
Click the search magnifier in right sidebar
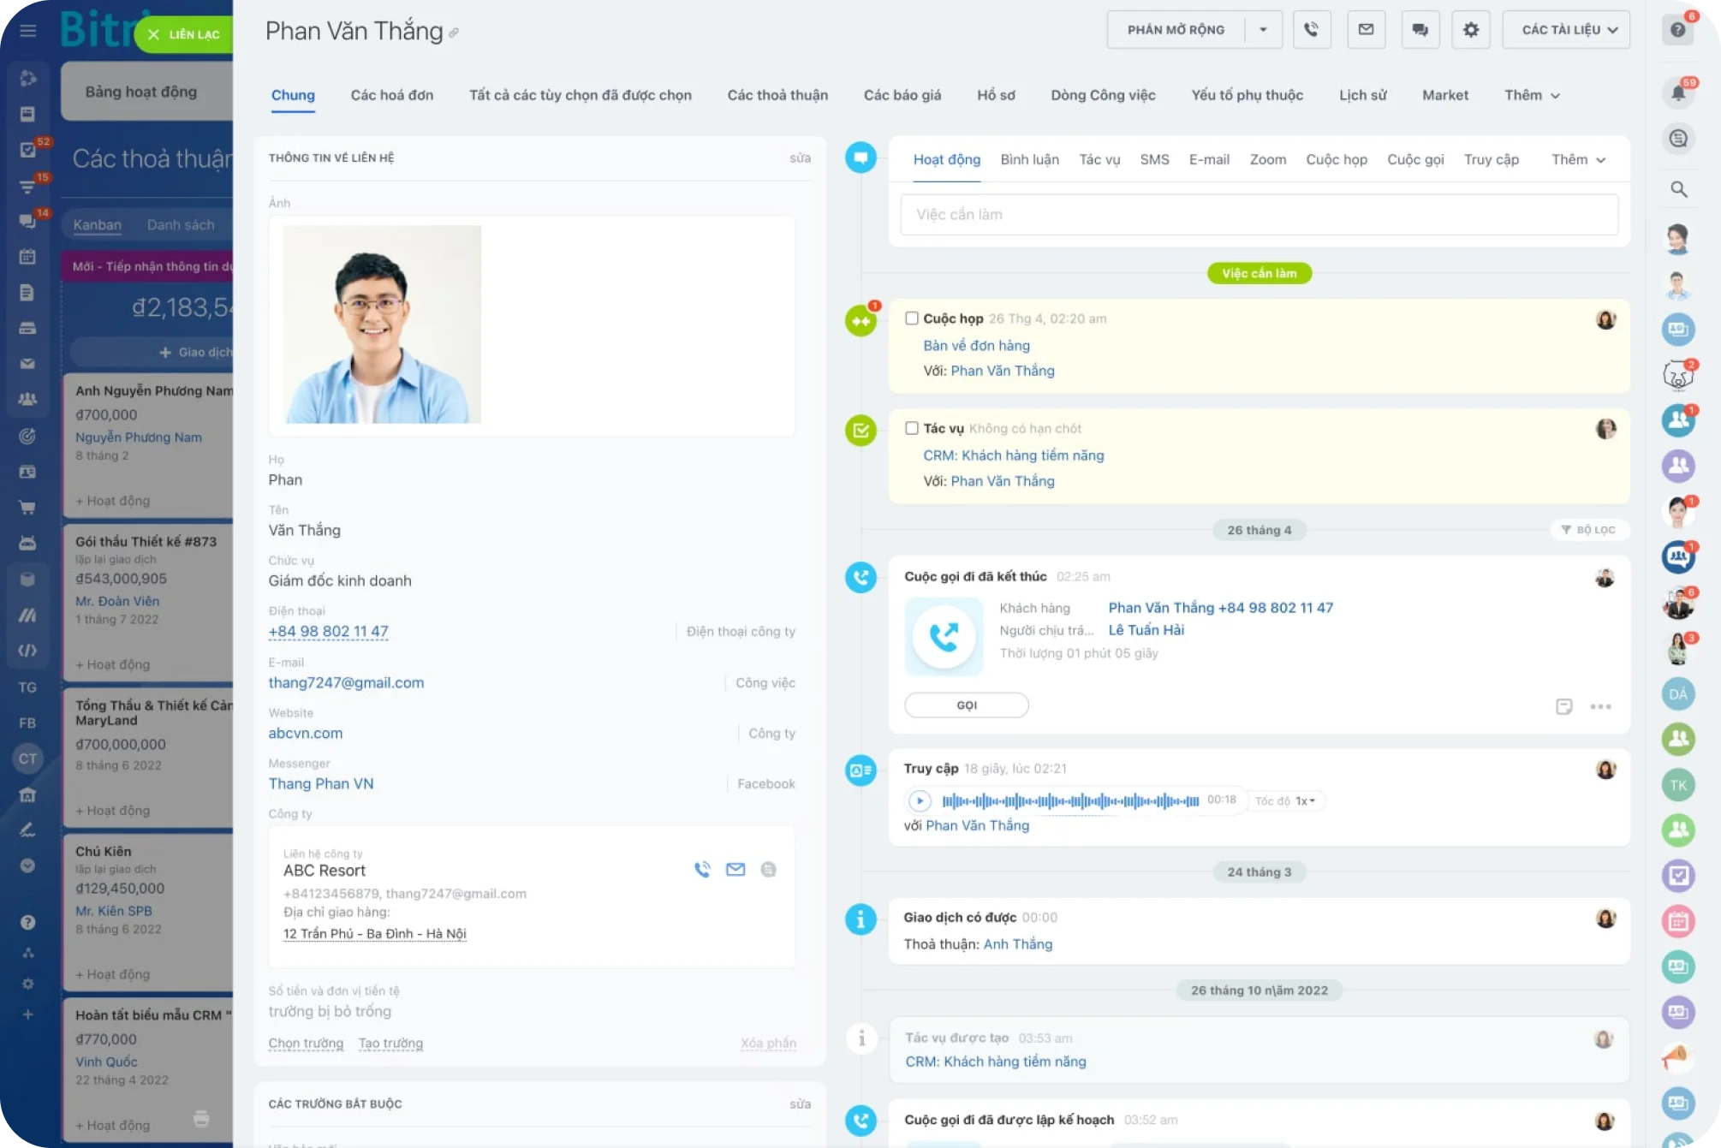pos(1678,189)
